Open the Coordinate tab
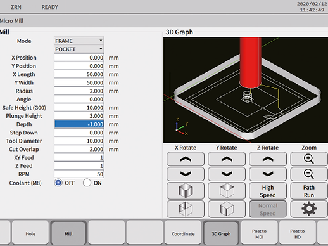The width and height of the screenshot is (328, 246). 183,233
